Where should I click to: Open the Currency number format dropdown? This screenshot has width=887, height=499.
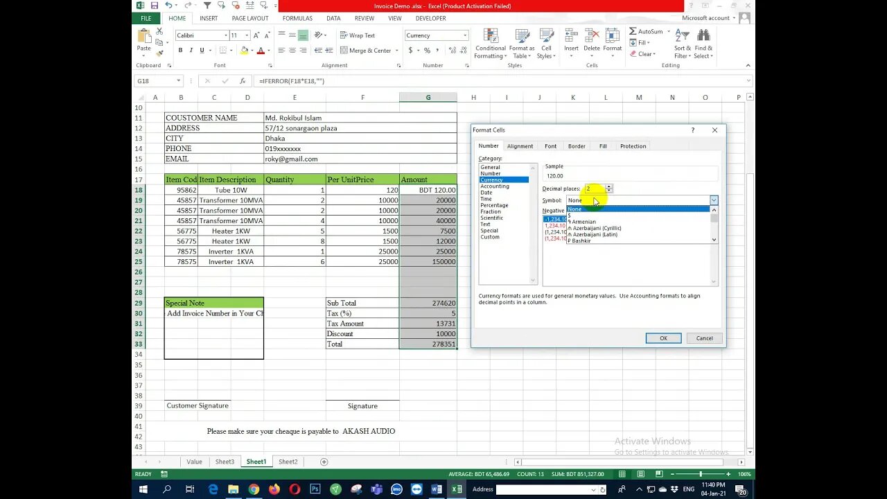pyautogui.click(x=465, y=35)
